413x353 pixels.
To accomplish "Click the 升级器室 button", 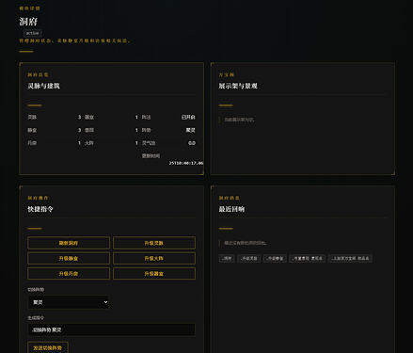I will 154,274.
